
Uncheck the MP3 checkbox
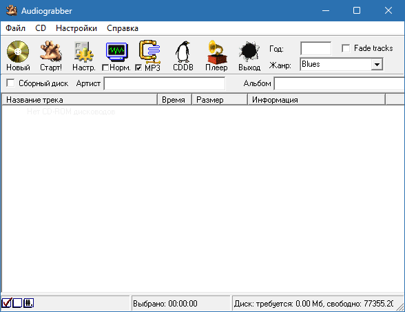coord(138,68)
